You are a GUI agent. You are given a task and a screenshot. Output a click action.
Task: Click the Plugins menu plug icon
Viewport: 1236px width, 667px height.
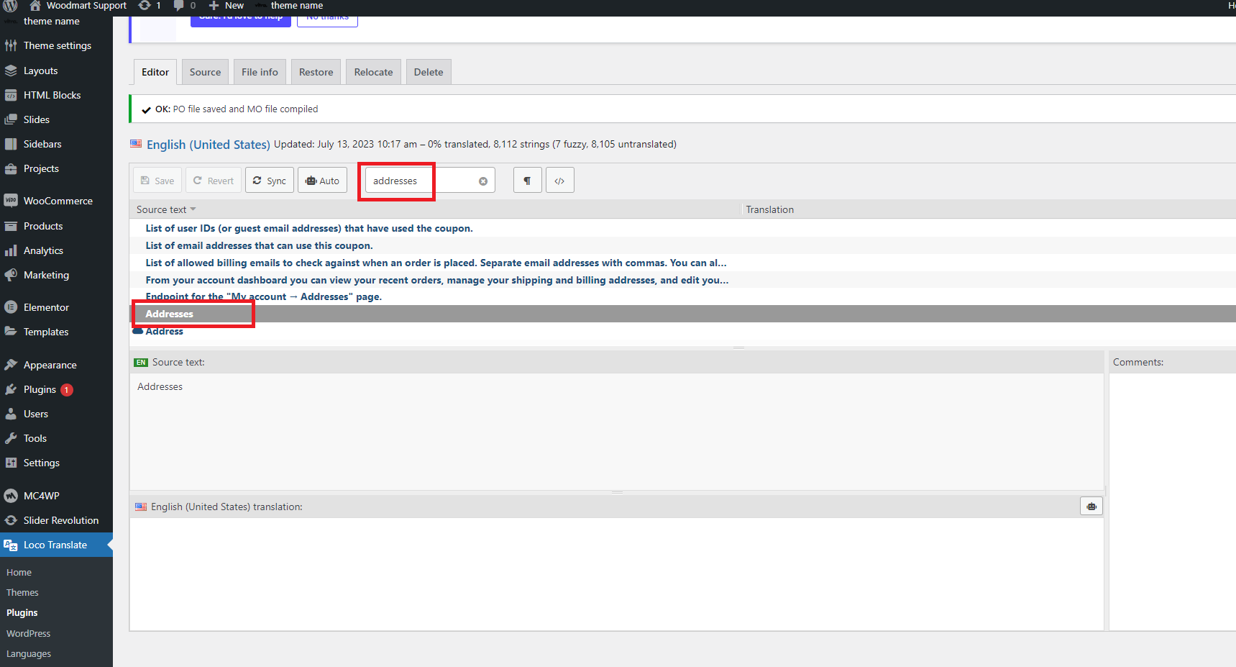point(11,389)
